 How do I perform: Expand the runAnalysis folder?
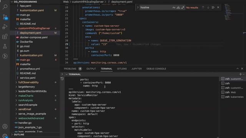coord(25,100)
